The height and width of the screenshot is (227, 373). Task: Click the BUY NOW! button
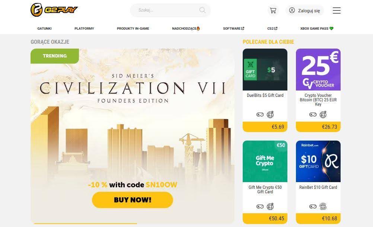pyautogui.click(x=133, y=200)
